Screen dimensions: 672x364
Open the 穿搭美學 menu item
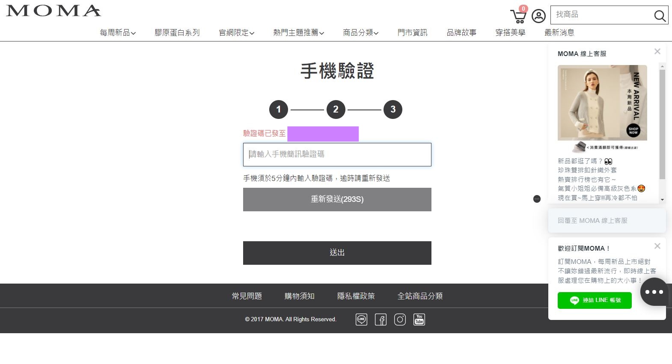pyautogui.click(x=511, y=33)
